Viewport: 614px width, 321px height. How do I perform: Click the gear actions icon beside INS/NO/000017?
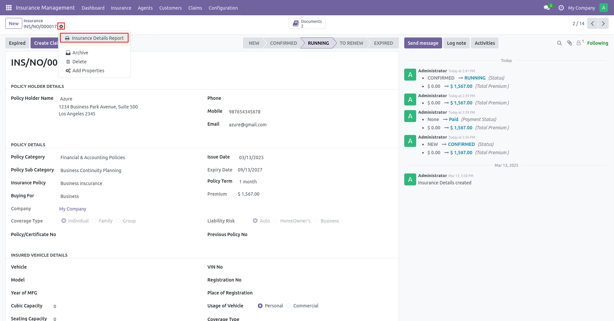tap(61, 27)
